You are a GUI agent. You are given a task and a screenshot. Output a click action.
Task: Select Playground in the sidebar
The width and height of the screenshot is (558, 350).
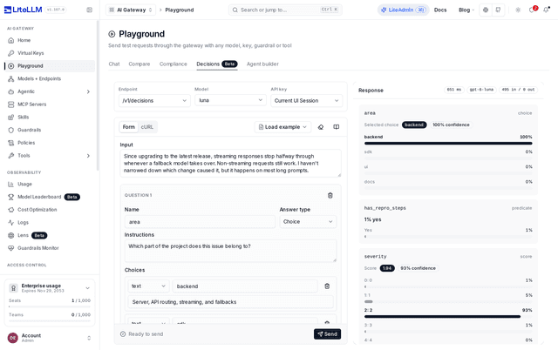tap(50, 66)
